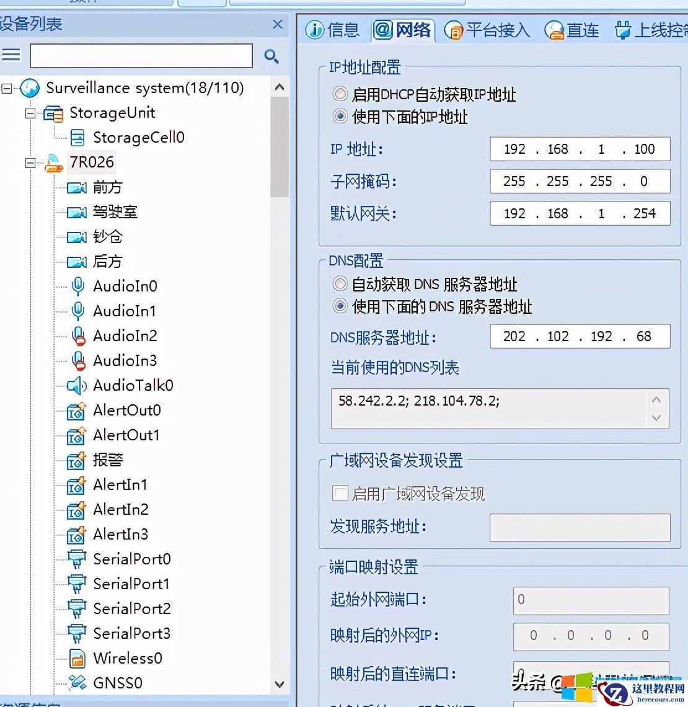Collapse the StorageUnit tree node
This screenshot has width=688, height=707.
click(30, 113)
